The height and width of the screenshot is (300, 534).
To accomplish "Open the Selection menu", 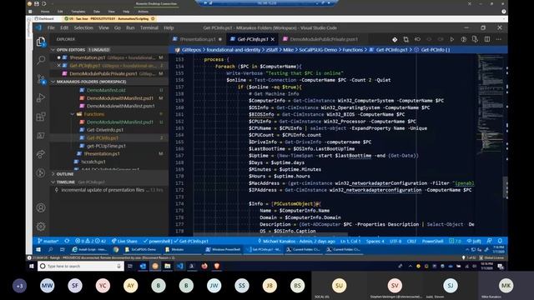I will click(x=83, y=27).
